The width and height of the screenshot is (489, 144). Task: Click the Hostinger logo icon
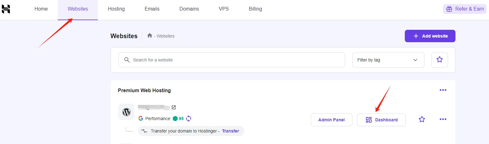6,9
